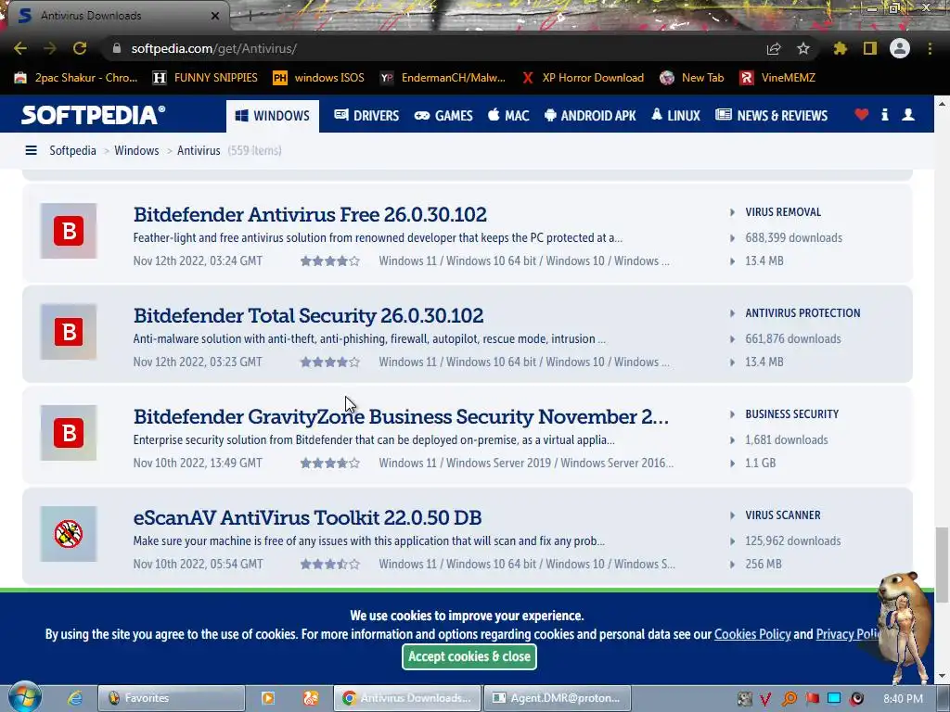Open the windows ISOS bookmark
This screenshot has width=950, height=712.
(x=319, y=78)
